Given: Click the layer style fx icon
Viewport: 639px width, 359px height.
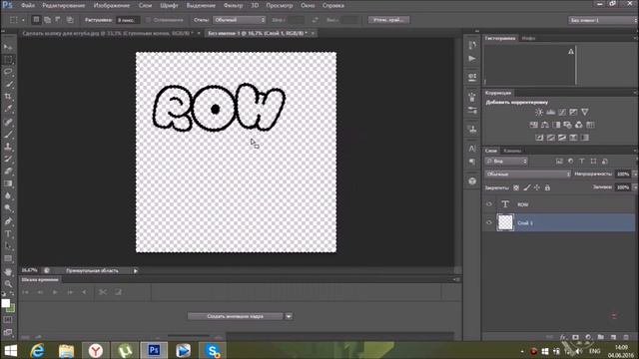Looking at the screenshot, I should pyautogui.click(x=563, y=337).
